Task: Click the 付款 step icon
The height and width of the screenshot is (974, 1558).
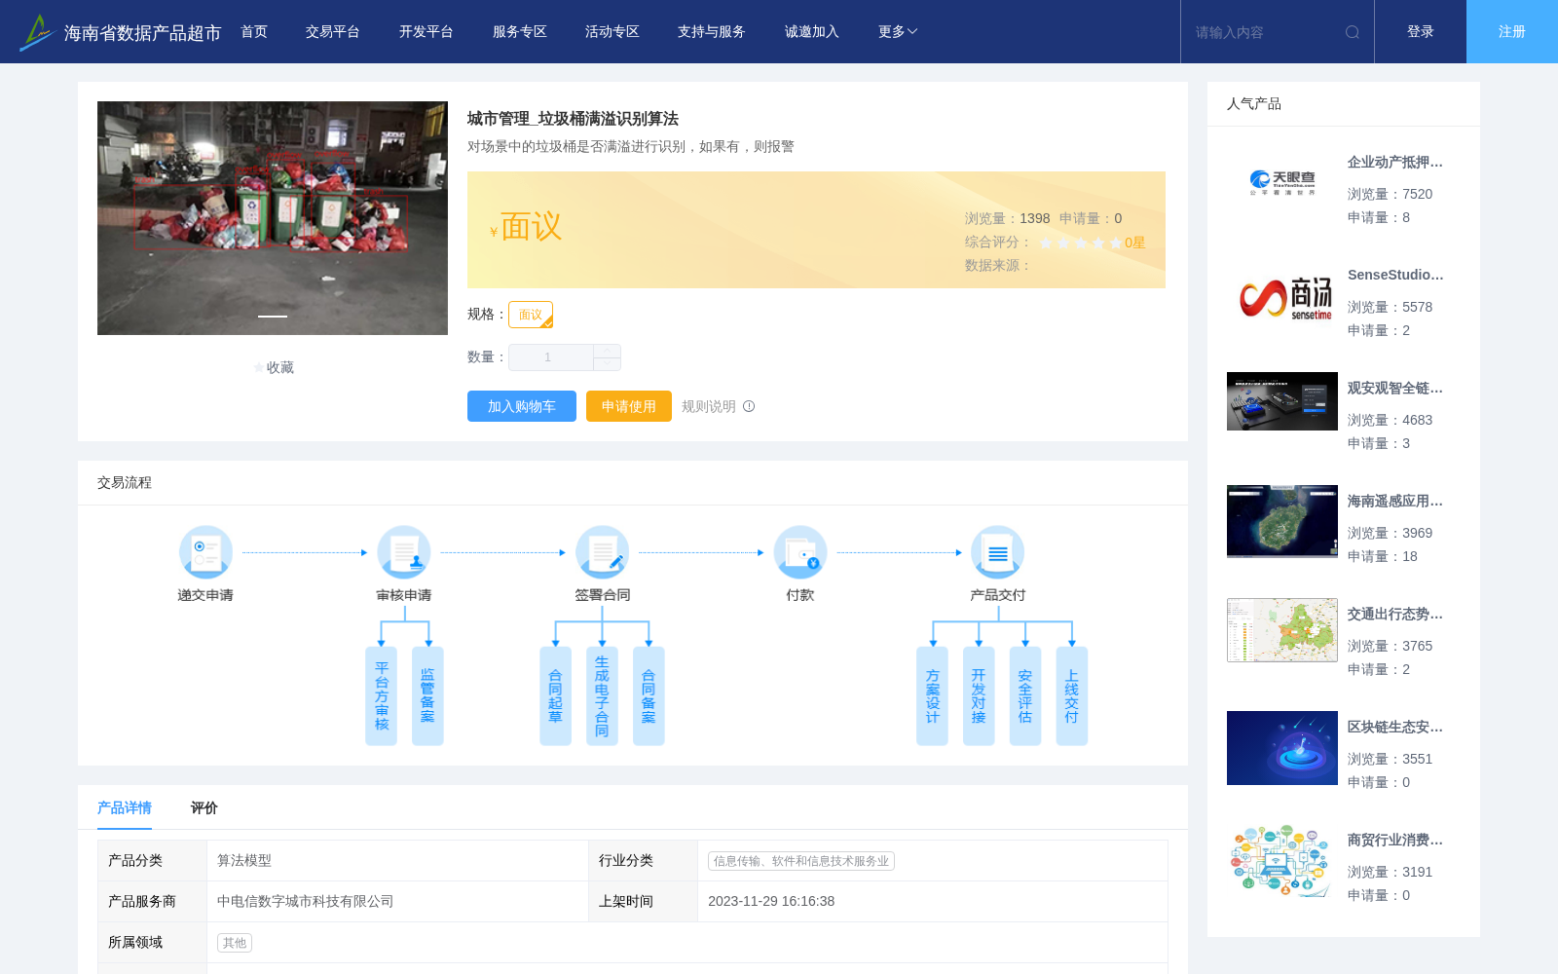Action: pyautogui.click(x=800, y=552)
